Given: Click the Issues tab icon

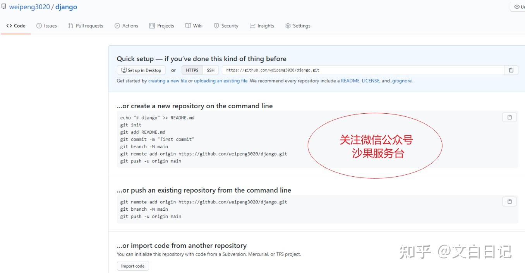Looking at the screenshot, I should coord(39,26).
